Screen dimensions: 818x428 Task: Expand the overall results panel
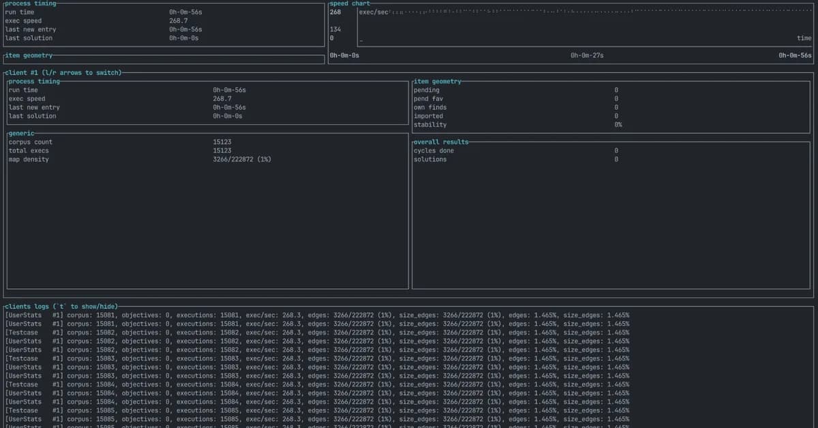pos(440,141)
